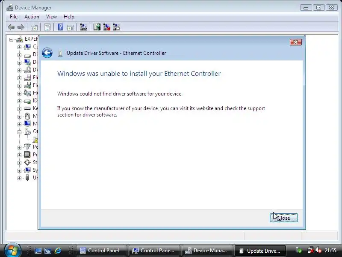Image resolution: width=342 pixels, height=257 pixels.
Task: Select the Ports connector icon in the tree
Action: point(27,146)
